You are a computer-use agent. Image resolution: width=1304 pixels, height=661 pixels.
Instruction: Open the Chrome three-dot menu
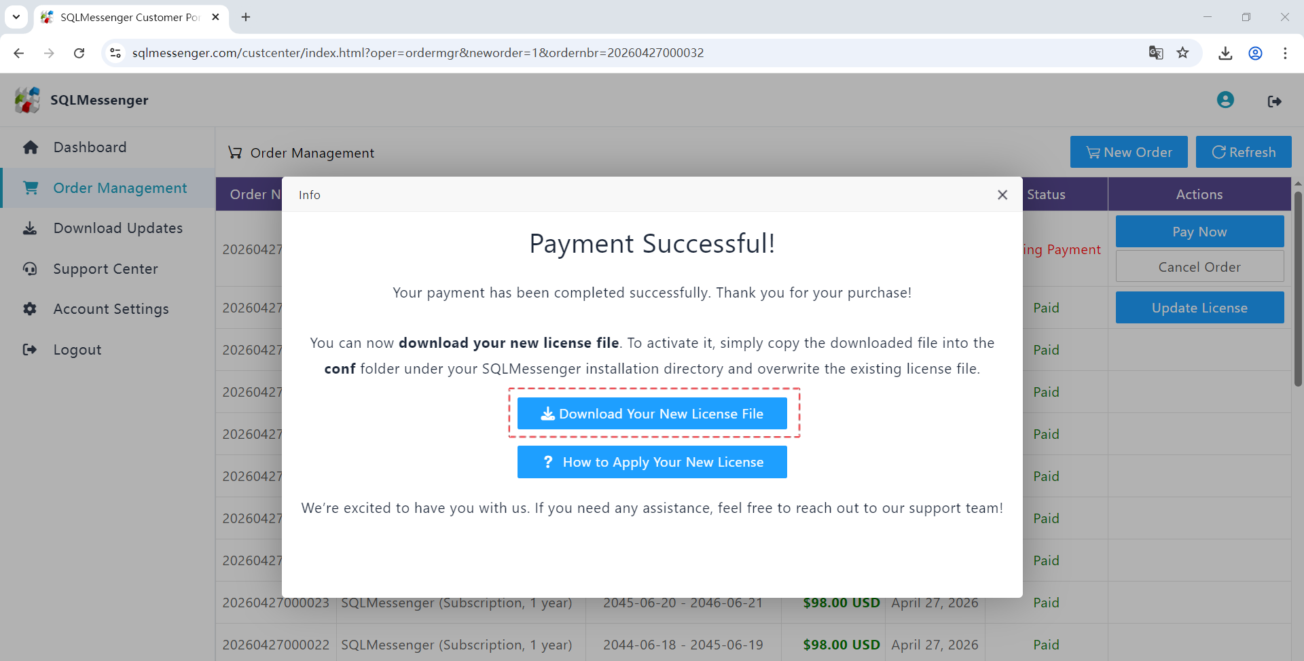coord(1286,53)
